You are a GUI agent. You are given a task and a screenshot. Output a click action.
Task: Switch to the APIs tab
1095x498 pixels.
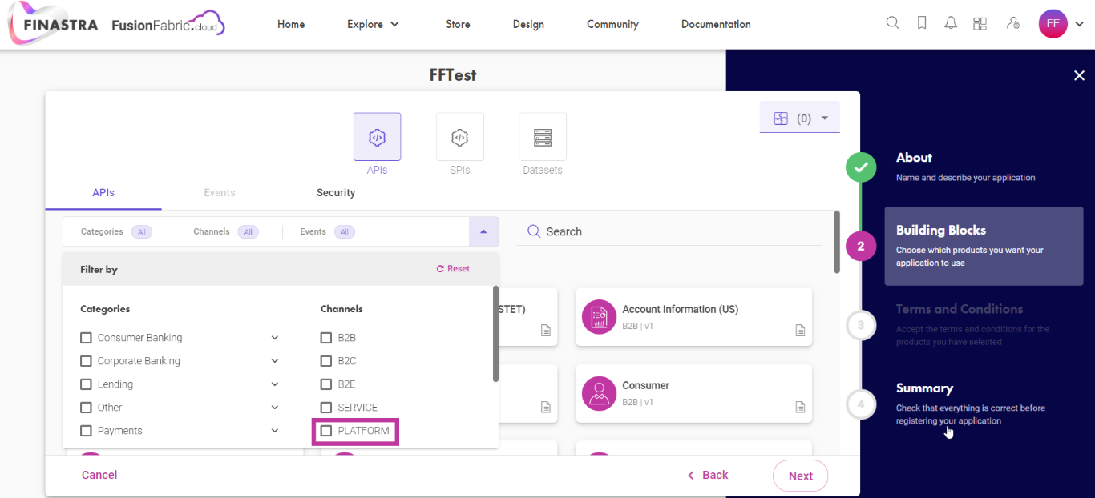click(103, 193)
